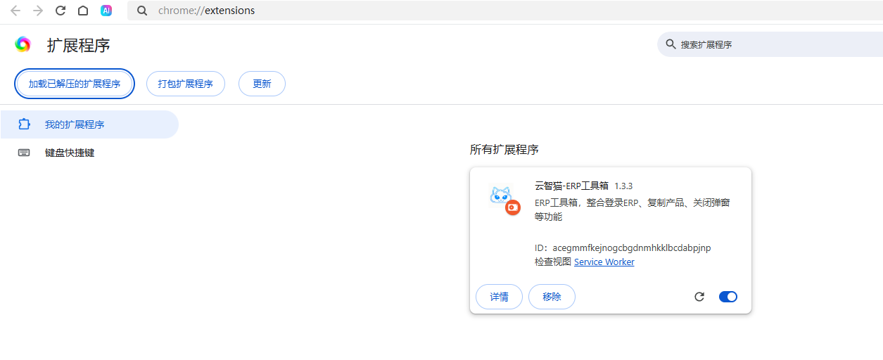Click the search magnifier in address bar
The height and width of the screenshot is (360, 883).
(x=142, y=11)
